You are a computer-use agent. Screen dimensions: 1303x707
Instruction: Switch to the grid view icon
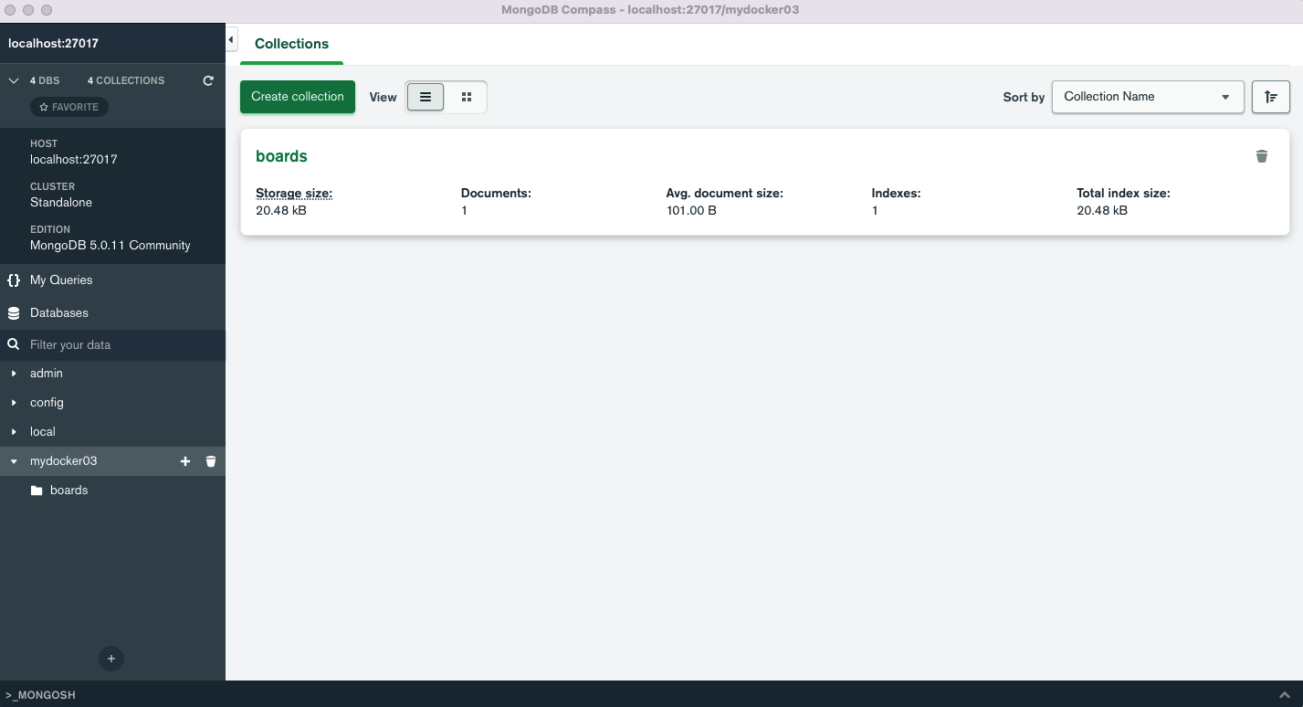tap(467, 97)
